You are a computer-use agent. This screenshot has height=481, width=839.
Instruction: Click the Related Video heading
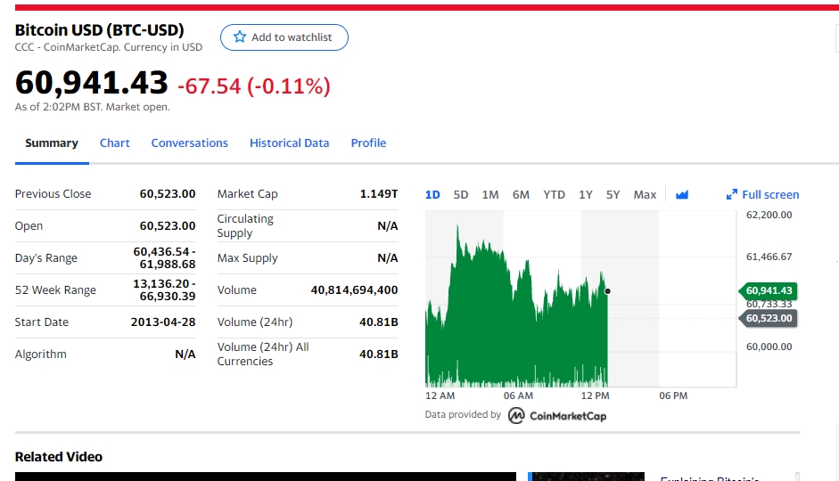[x=58, y=456]
